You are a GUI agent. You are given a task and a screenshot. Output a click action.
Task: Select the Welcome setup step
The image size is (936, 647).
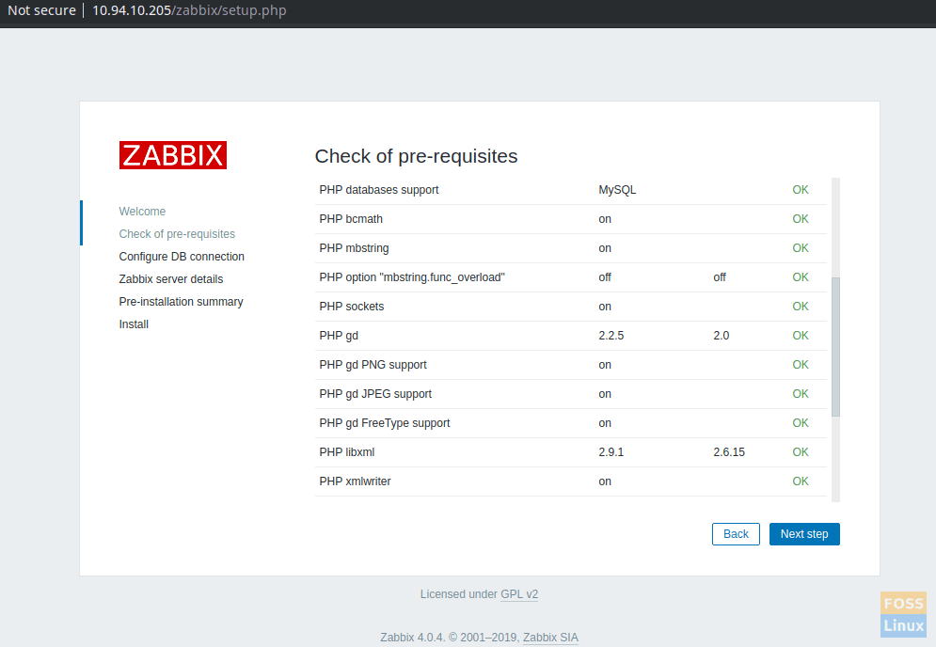[x=142, y=212]
